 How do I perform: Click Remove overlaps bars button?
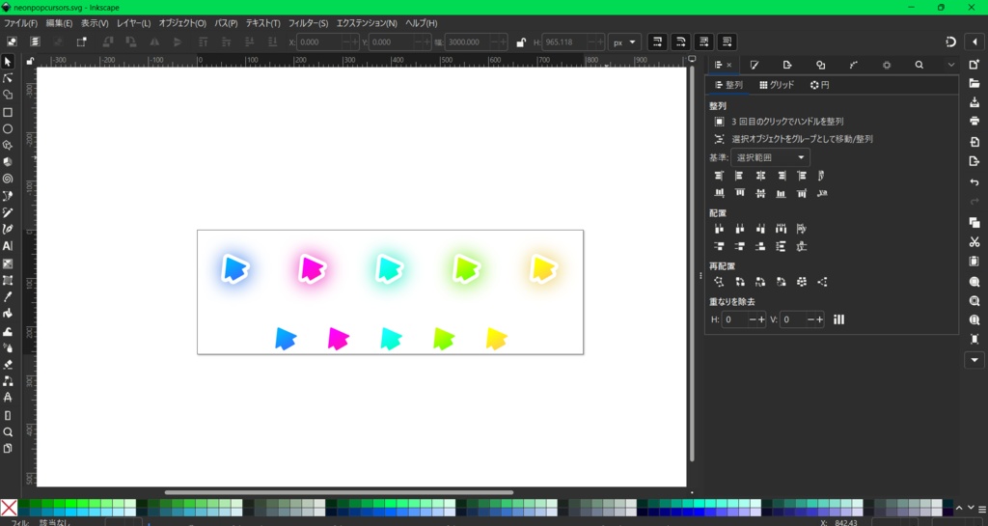point(838,319)
